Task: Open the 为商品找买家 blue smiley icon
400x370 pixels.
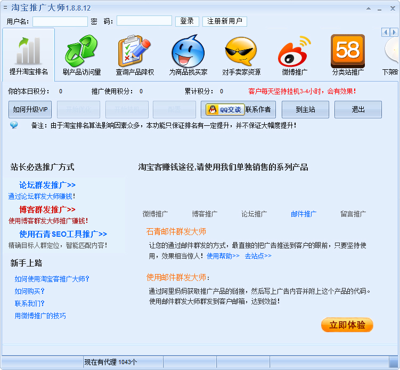Action: click(x=188, y=51)
